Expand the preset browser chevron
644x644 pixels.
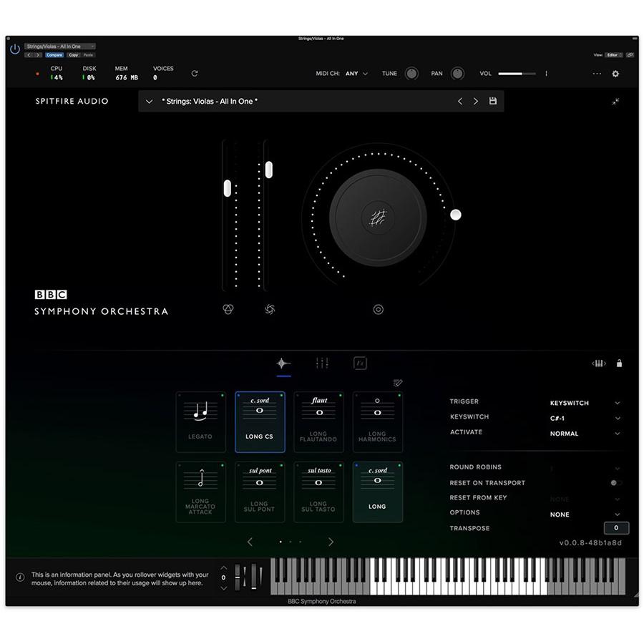click(149, 102)
